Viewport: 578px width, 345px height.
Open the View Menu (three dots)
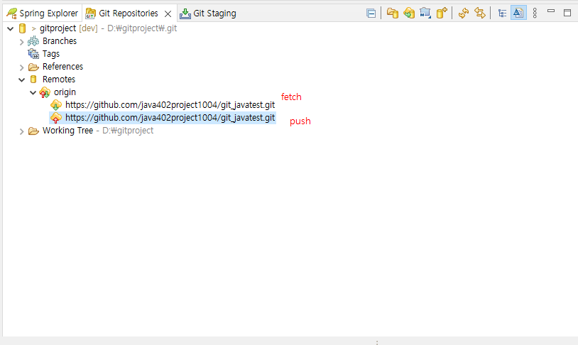[535, 13]
